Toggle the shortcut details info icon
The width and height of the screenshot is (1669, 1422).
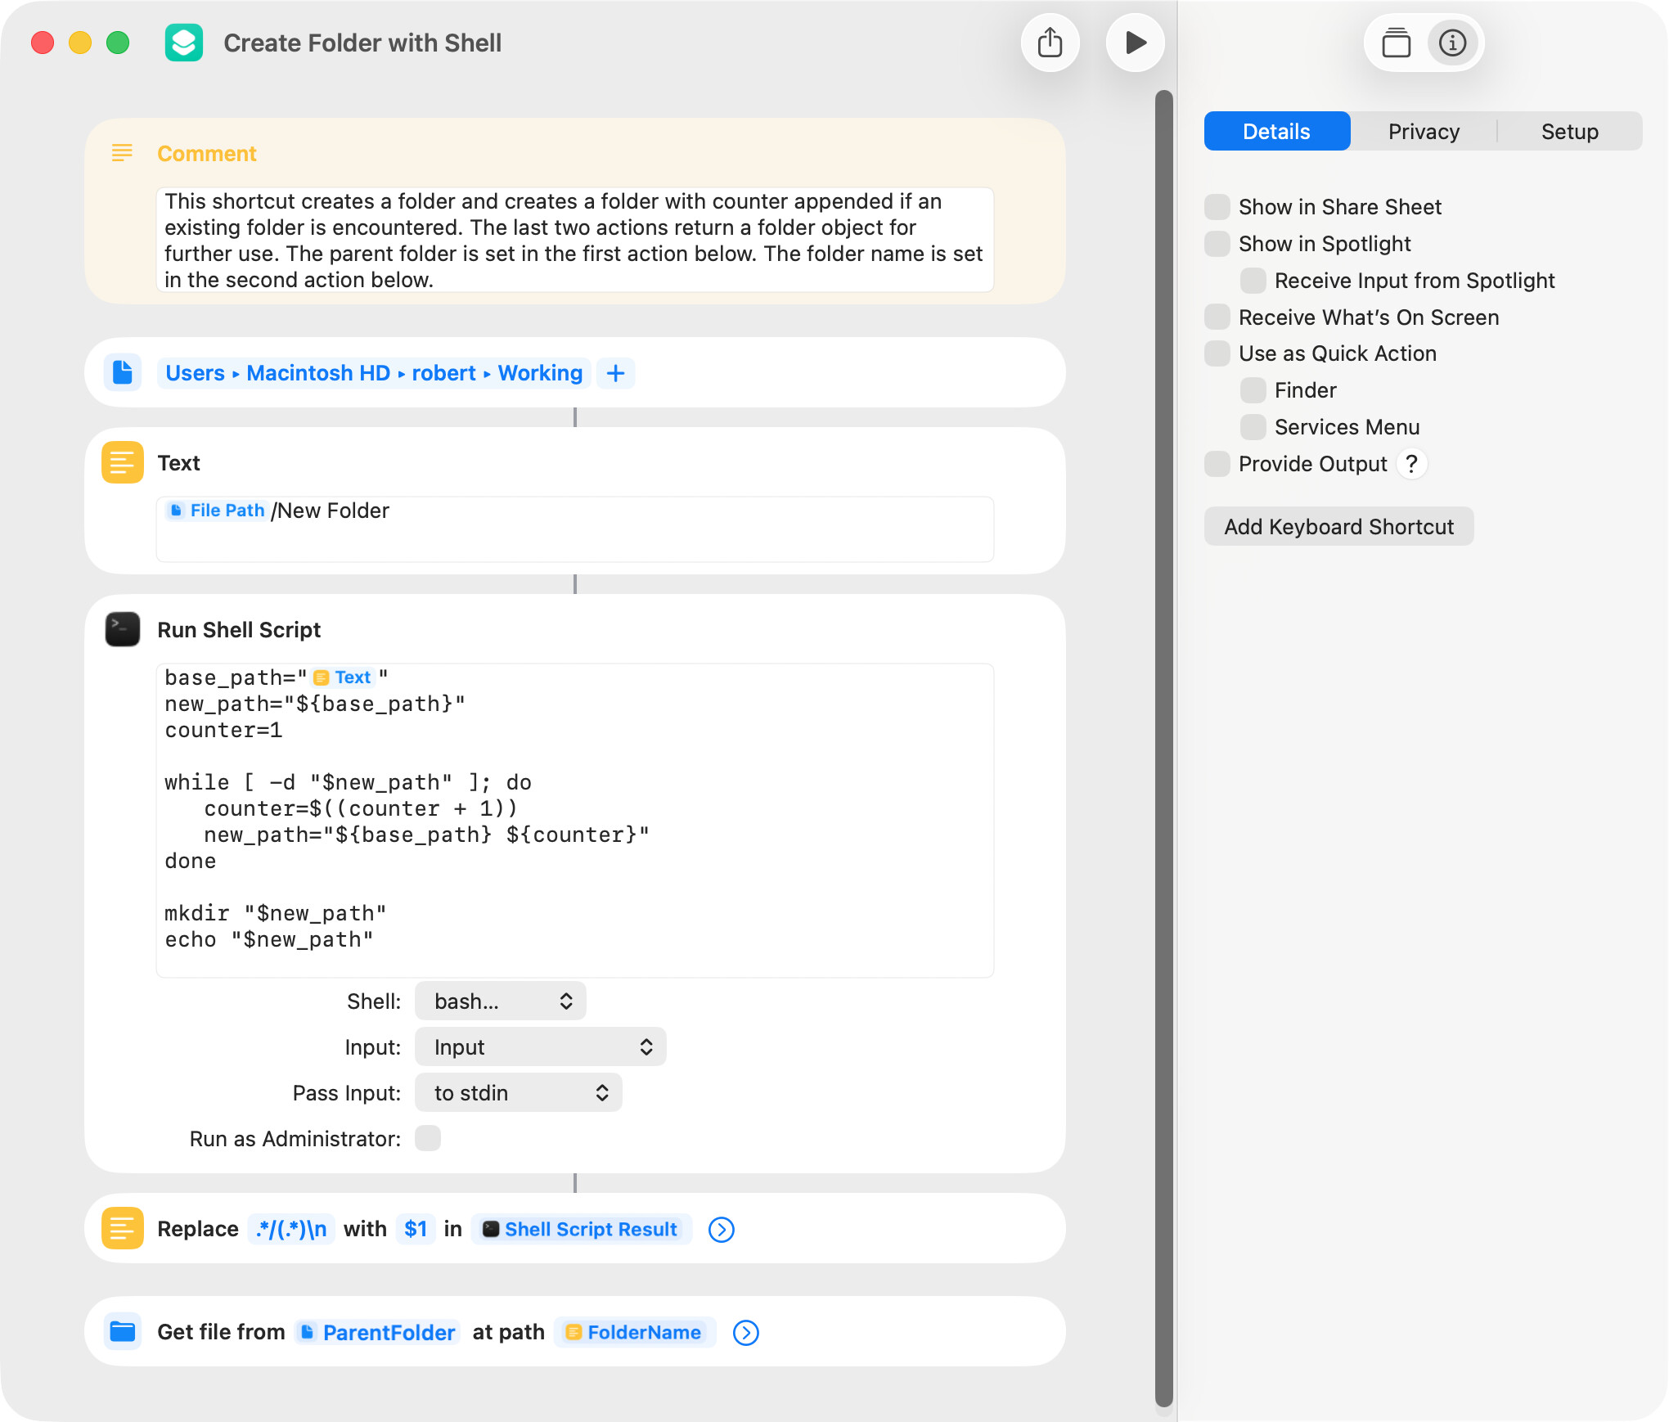point(1452,43)
